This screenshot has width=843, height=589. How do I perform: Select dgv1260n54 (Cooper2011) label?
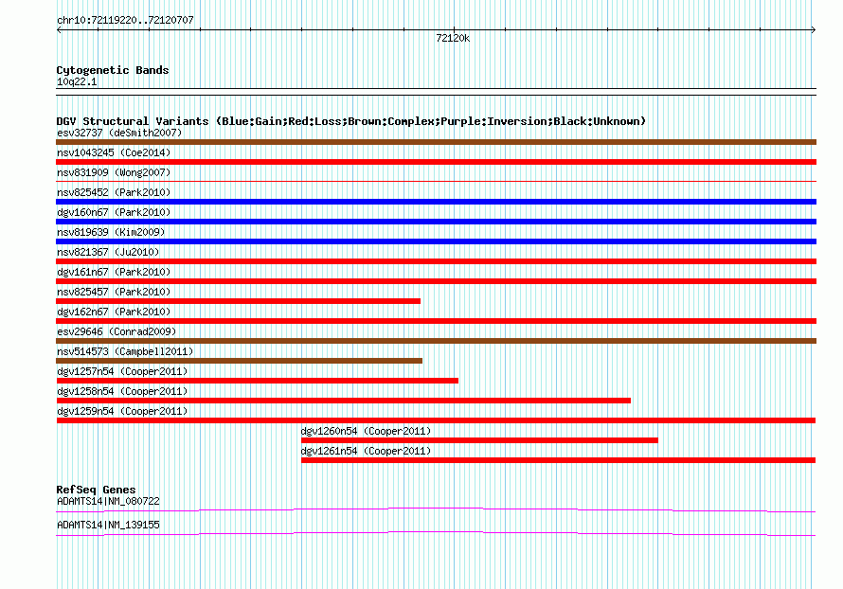[x=366, y=431]
